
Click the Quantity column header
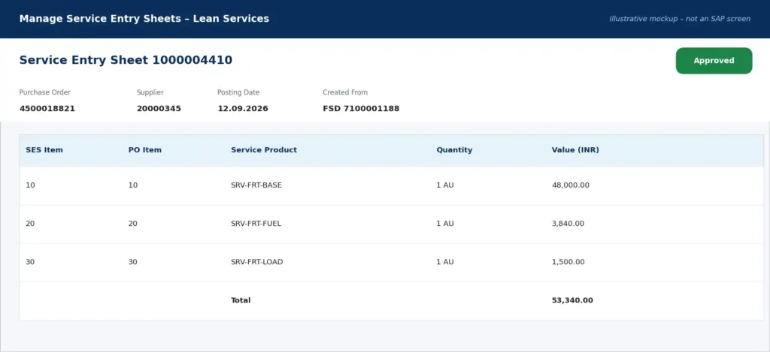click(454, 150)
